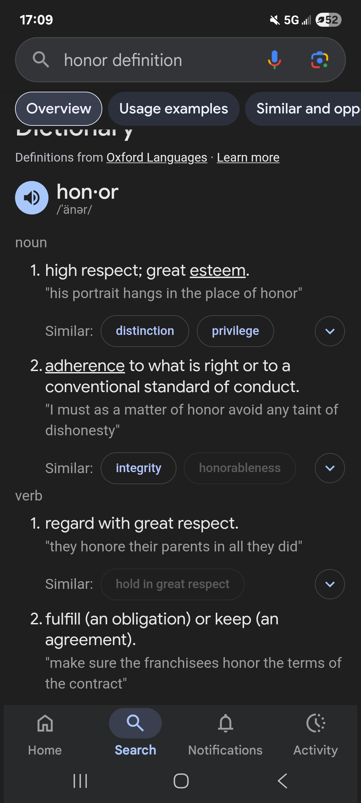Tap the distinction synonym chip

point(145,331)
